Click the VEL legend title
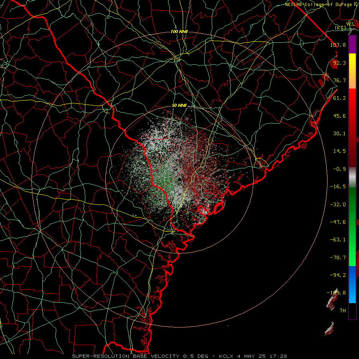 point(350,24)
